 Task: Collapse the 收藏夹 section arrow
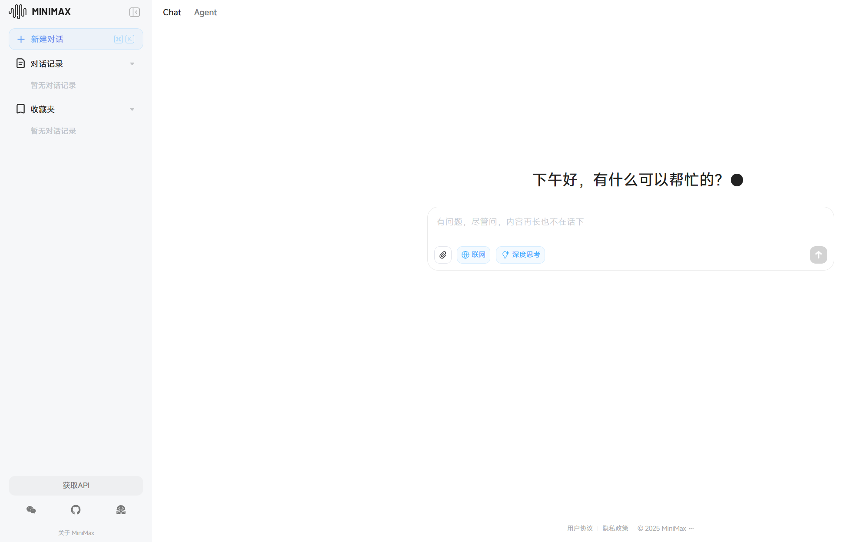point(132,109)
